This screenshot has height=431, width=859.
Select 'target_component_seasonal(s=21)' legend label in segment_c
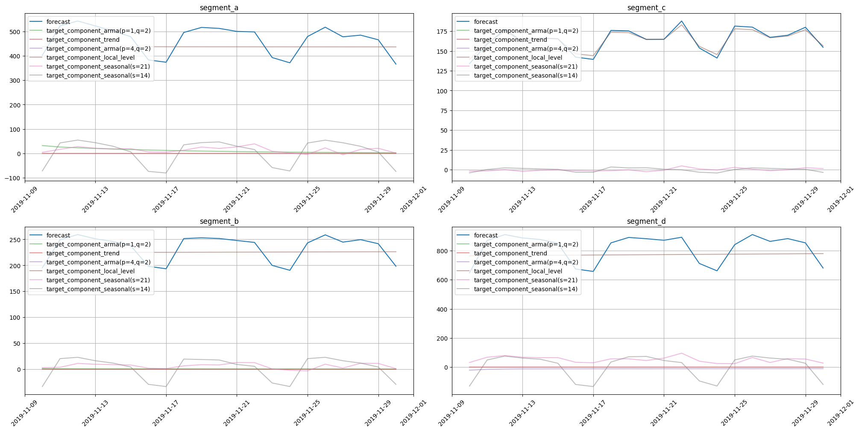click(x=526, y=67)
